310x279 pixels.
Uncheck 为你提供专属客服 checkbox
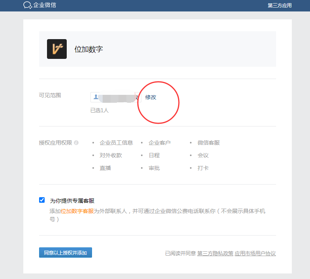[x=42, y=200]
